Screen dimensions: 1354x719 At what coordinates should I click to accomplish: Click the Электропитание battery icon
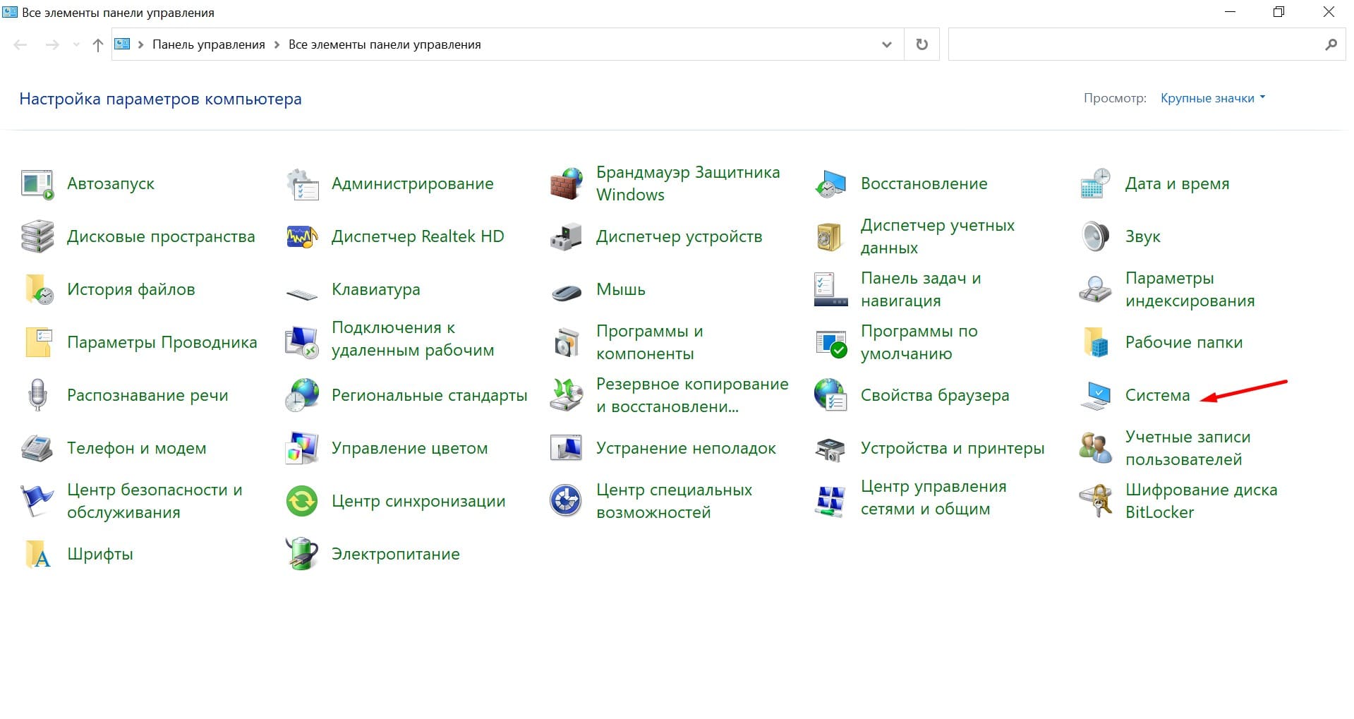click(x=302, y=554)
